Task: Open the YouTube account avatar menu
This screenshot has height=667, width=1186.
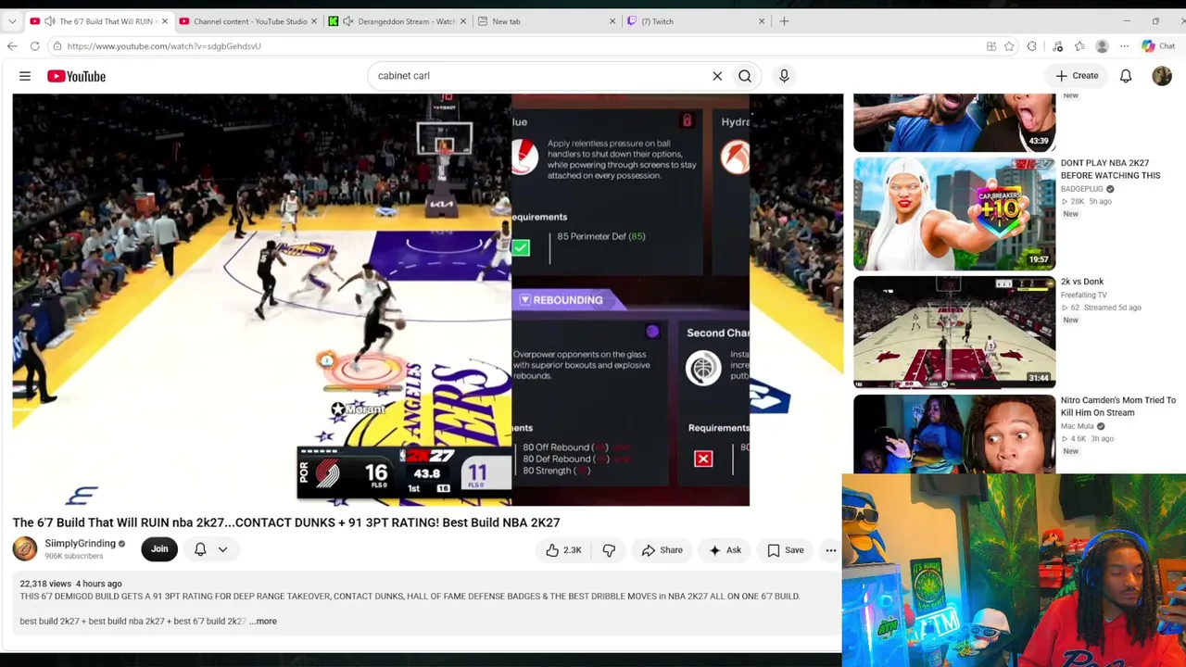Action: [x=1162, y=76]
